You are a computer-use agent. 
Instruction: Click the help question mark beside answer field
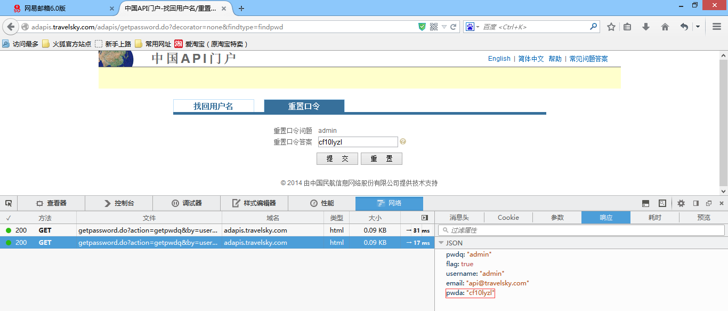403,142
